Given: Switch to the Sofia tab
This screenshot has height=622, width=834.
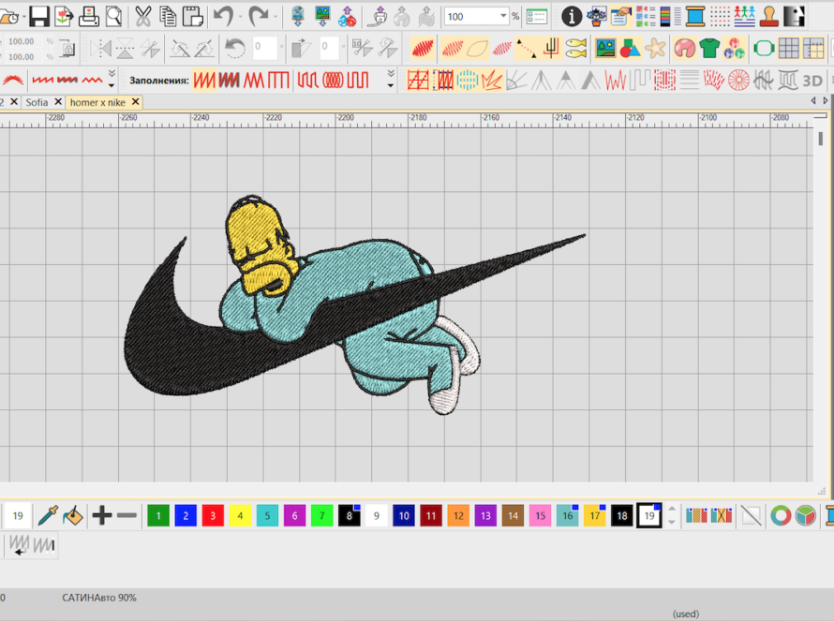Looking at the screenshot, I should point(37,102).
